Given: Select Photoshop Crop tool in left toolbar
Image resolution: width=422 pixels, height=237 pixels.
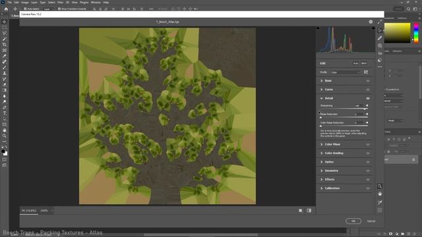Looking at the screenshot, I should point(5,45).
